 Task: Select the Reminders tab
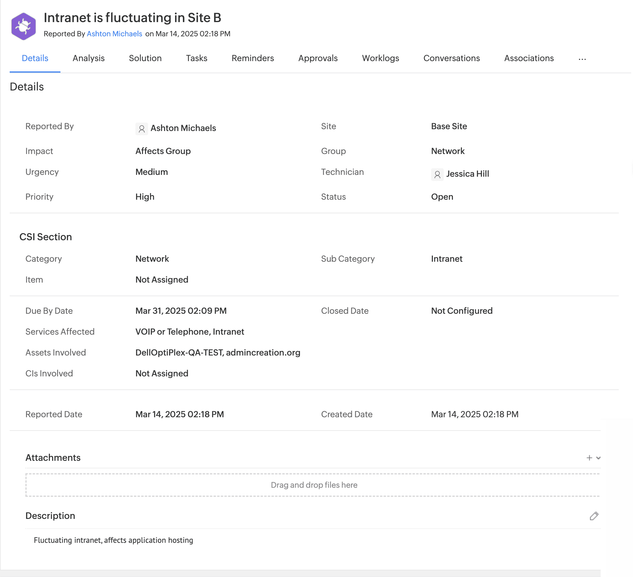pos(253,58)
